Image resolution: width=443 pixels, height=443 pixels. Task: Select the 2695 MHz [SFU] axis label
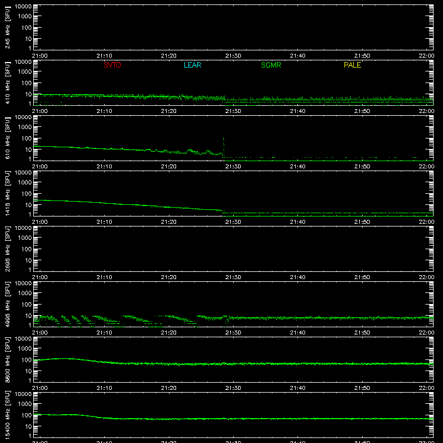coord(7,249)
